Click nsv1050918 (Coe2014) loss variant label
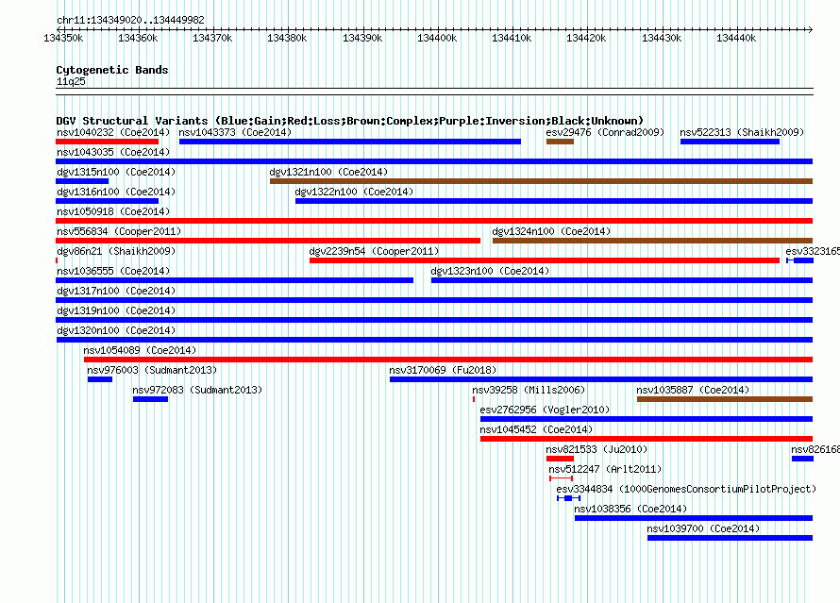 click(x=113, y=211)
